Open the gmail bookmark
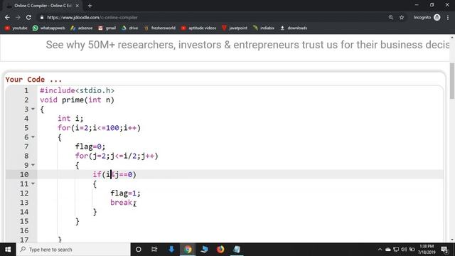The height and width of the screenshot is (256, 455). 107,28
